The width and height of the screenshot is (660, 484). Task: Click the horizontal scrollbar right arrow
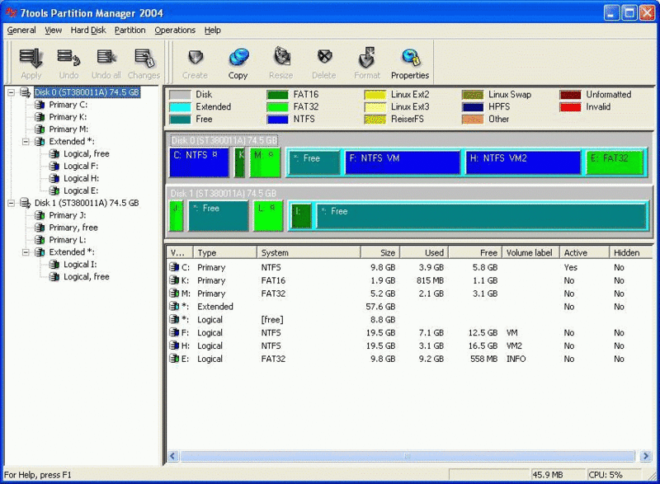646,456
